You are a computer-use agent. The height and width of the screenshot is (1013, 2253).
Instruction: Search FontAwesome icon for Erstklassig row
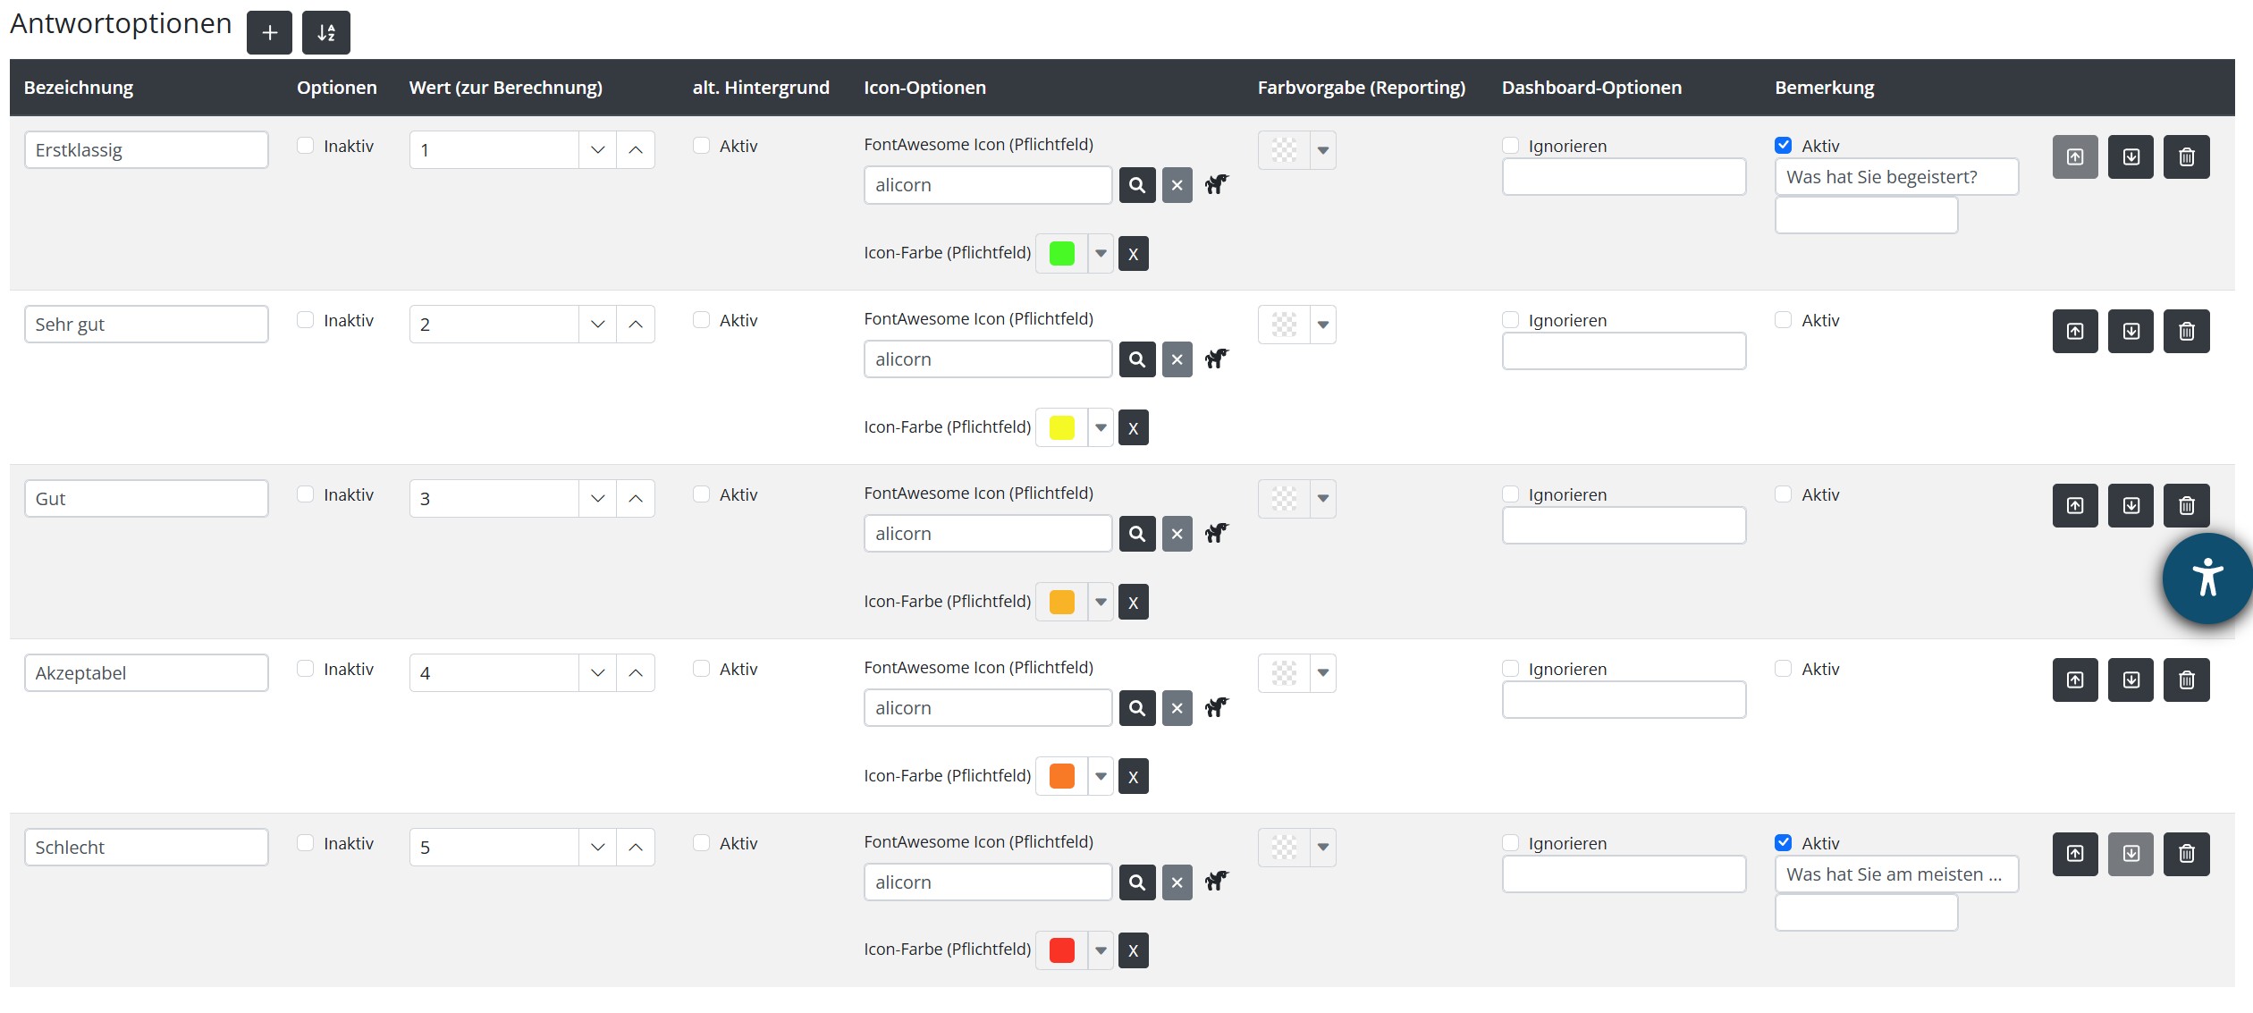tap(1137, 185)
